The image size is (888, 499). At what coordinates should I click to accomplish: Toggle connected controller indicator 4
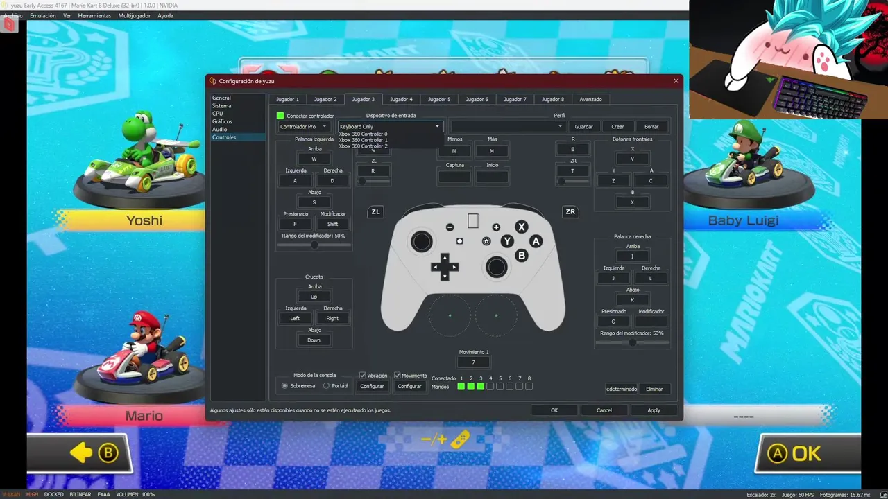point(490,386)
